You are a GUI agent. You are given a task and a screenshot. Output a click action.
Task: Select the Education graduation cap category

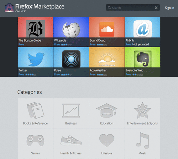(x=107, y=113)
